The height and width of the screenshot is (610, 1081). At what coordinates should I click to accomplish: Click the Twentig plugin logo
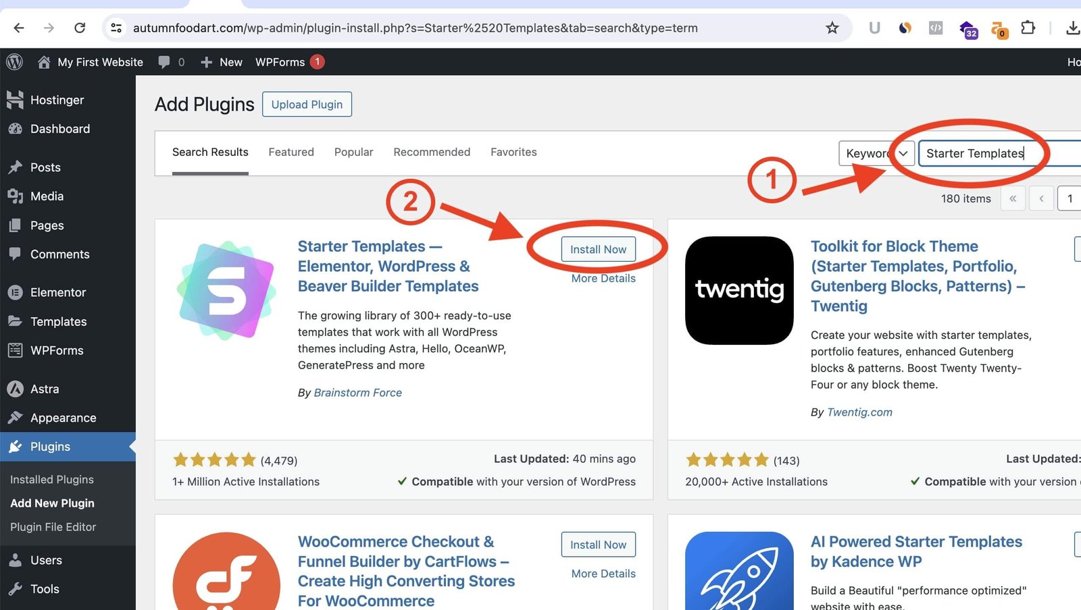739,290
